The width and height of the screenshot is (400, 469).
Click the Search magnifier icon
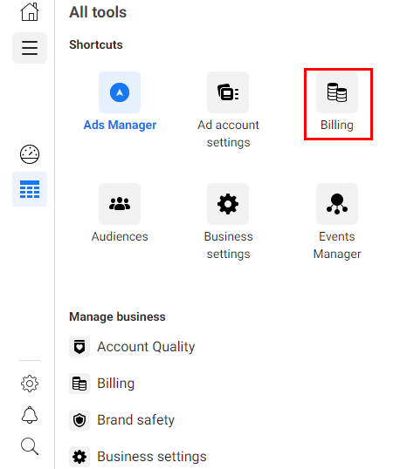click(30, 446)
